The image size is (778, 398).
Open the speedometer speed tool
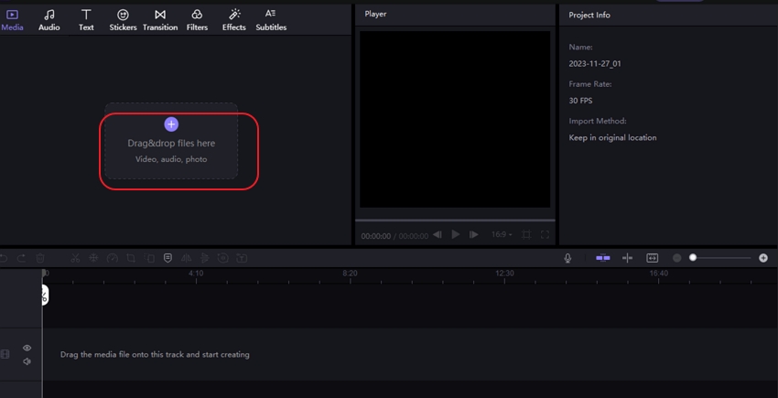tap(113, 258)
